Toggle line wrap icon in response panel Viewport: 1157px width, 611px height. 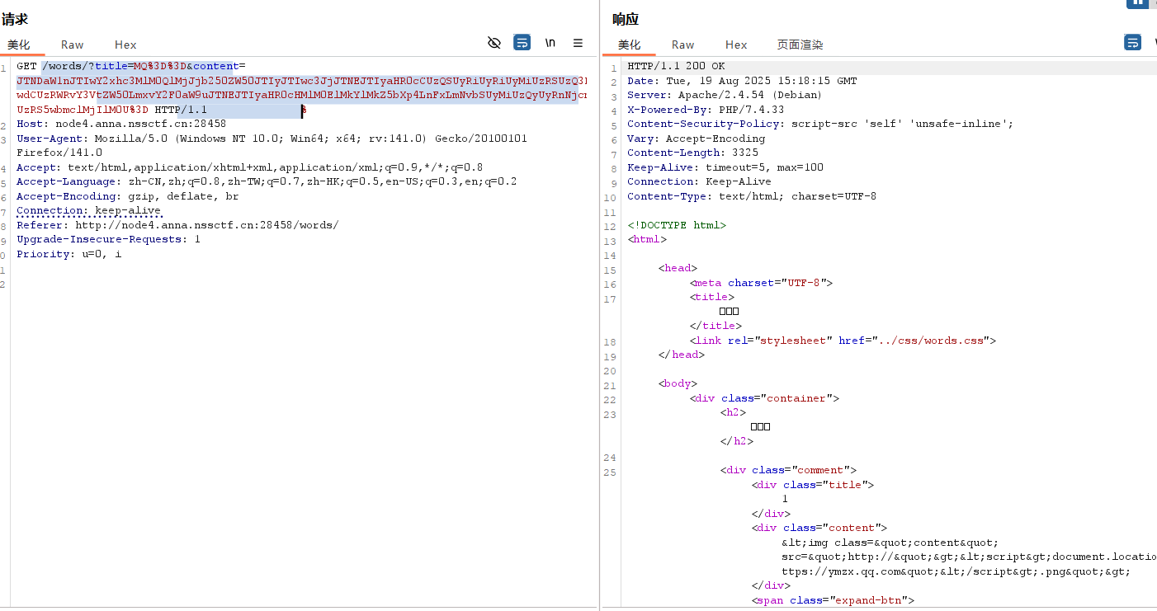(1132, 42)
